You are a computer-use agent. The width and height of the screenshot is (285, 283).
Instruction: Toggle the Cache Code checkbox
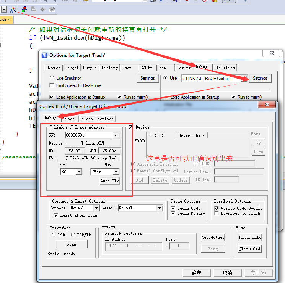(x=173, y=208)
